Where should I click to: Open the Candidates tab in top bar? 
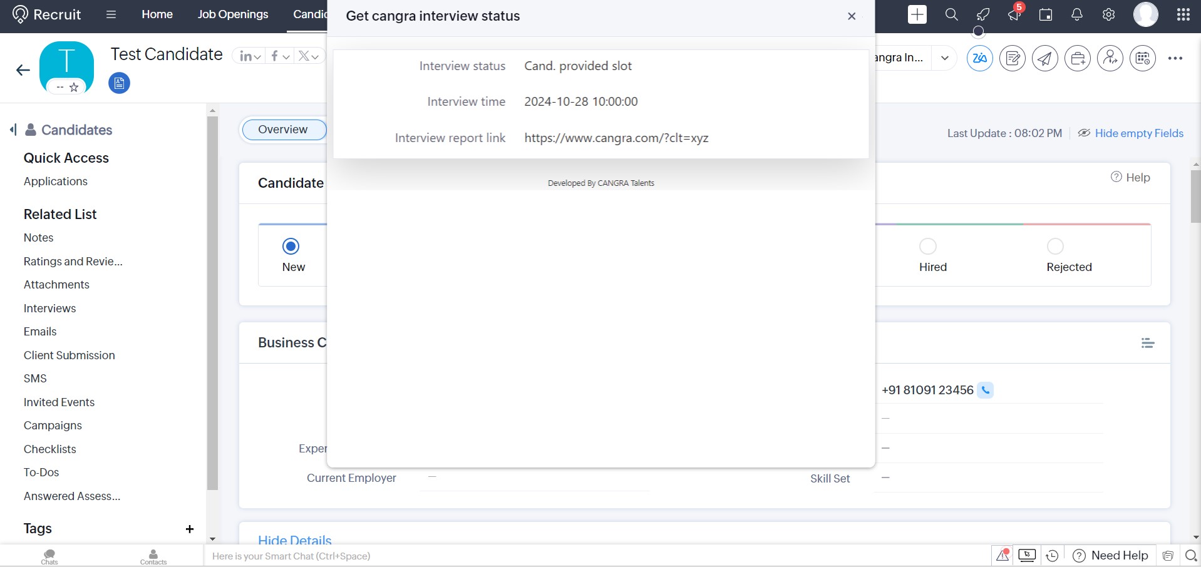(x=310, y=14)
